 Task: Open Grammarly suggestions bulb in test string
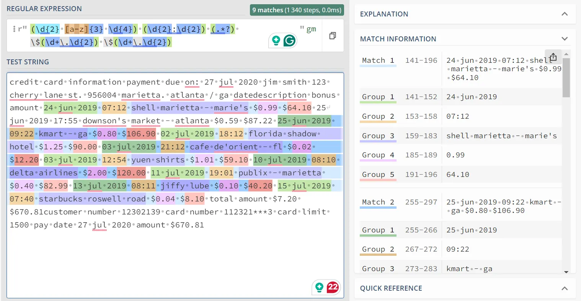[319, 287]
